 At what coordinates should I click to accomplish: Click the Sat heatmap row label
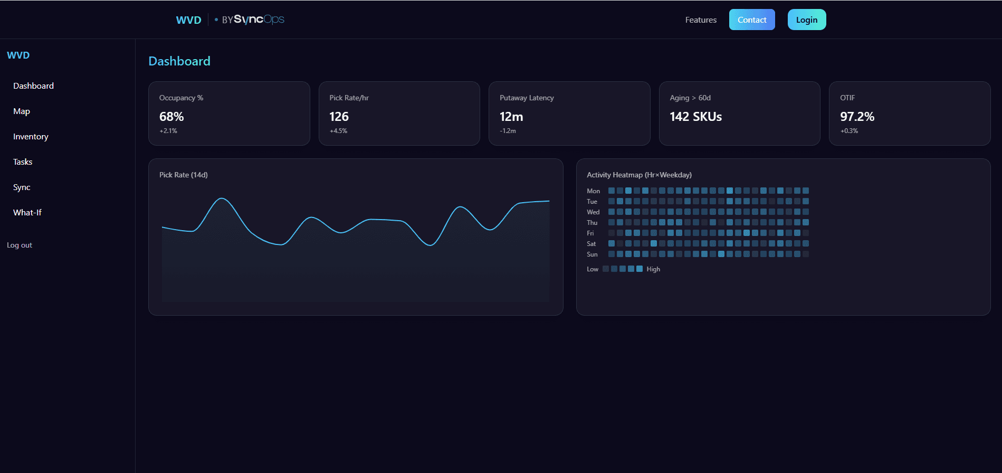[591, 244]
